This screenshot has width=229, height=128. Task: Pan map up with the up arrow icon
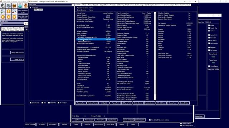(x=9, y=11)
